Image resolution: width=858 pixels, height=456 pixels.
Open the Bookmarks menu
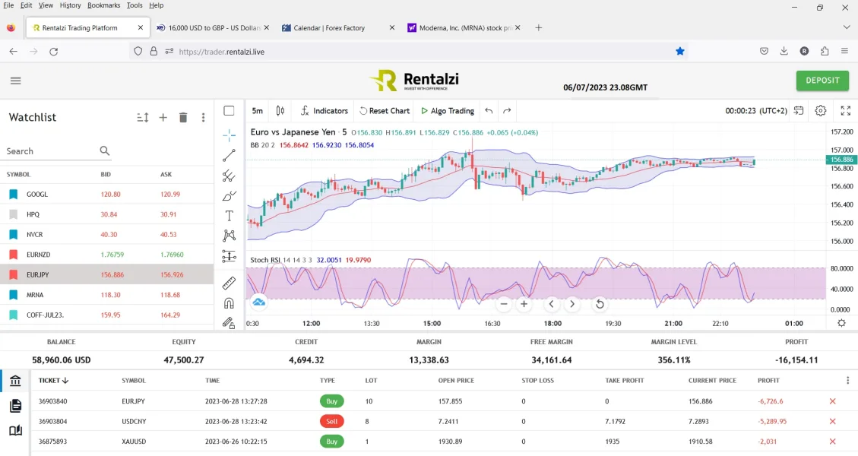click(103, 5)
